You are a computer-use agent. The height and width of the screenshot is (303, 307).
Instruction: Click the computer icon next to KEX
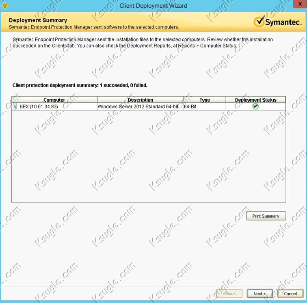tap(15, 107)
